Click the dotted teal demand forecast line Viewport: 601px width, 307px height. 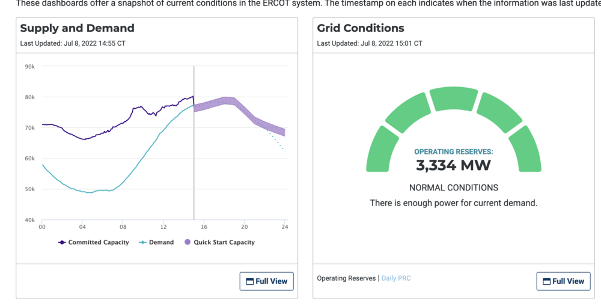[278, 142]
